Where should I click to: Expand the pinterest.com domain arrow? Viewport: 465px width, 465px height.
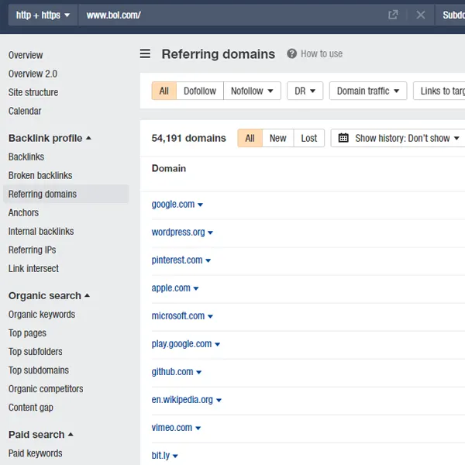click(208, 260)
